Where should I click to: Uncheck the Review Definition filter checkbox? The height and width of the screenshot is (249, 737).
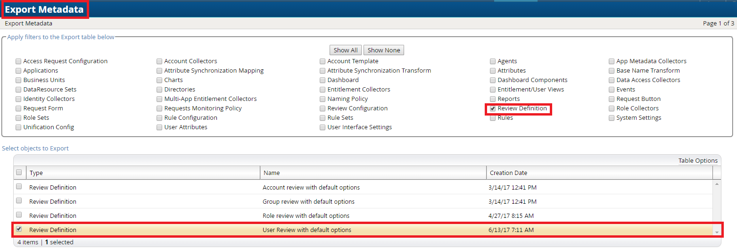point(493,108)
